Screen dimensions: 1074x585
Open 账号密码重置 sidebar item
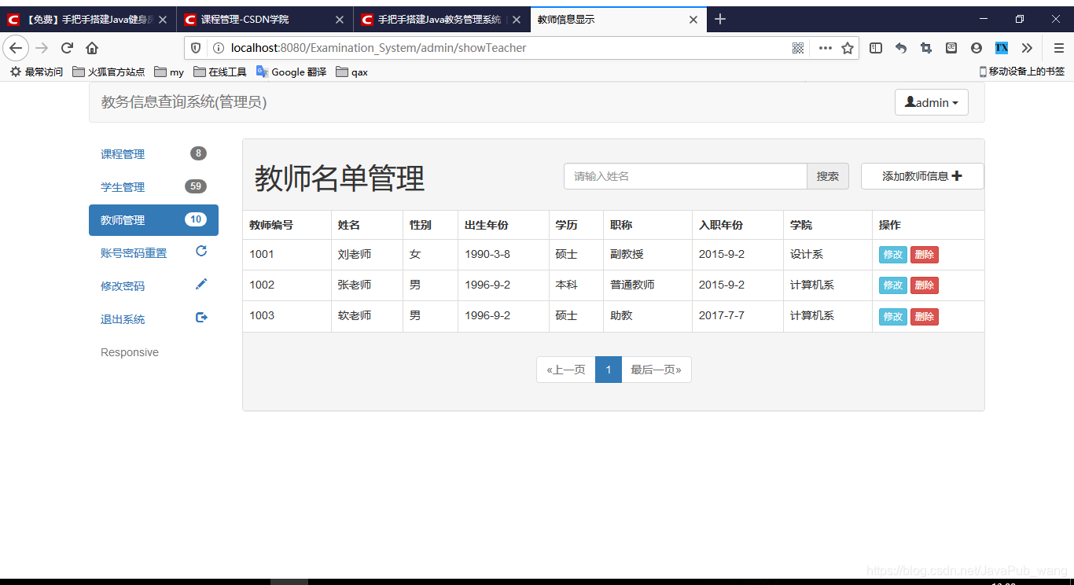coord(153,253)
